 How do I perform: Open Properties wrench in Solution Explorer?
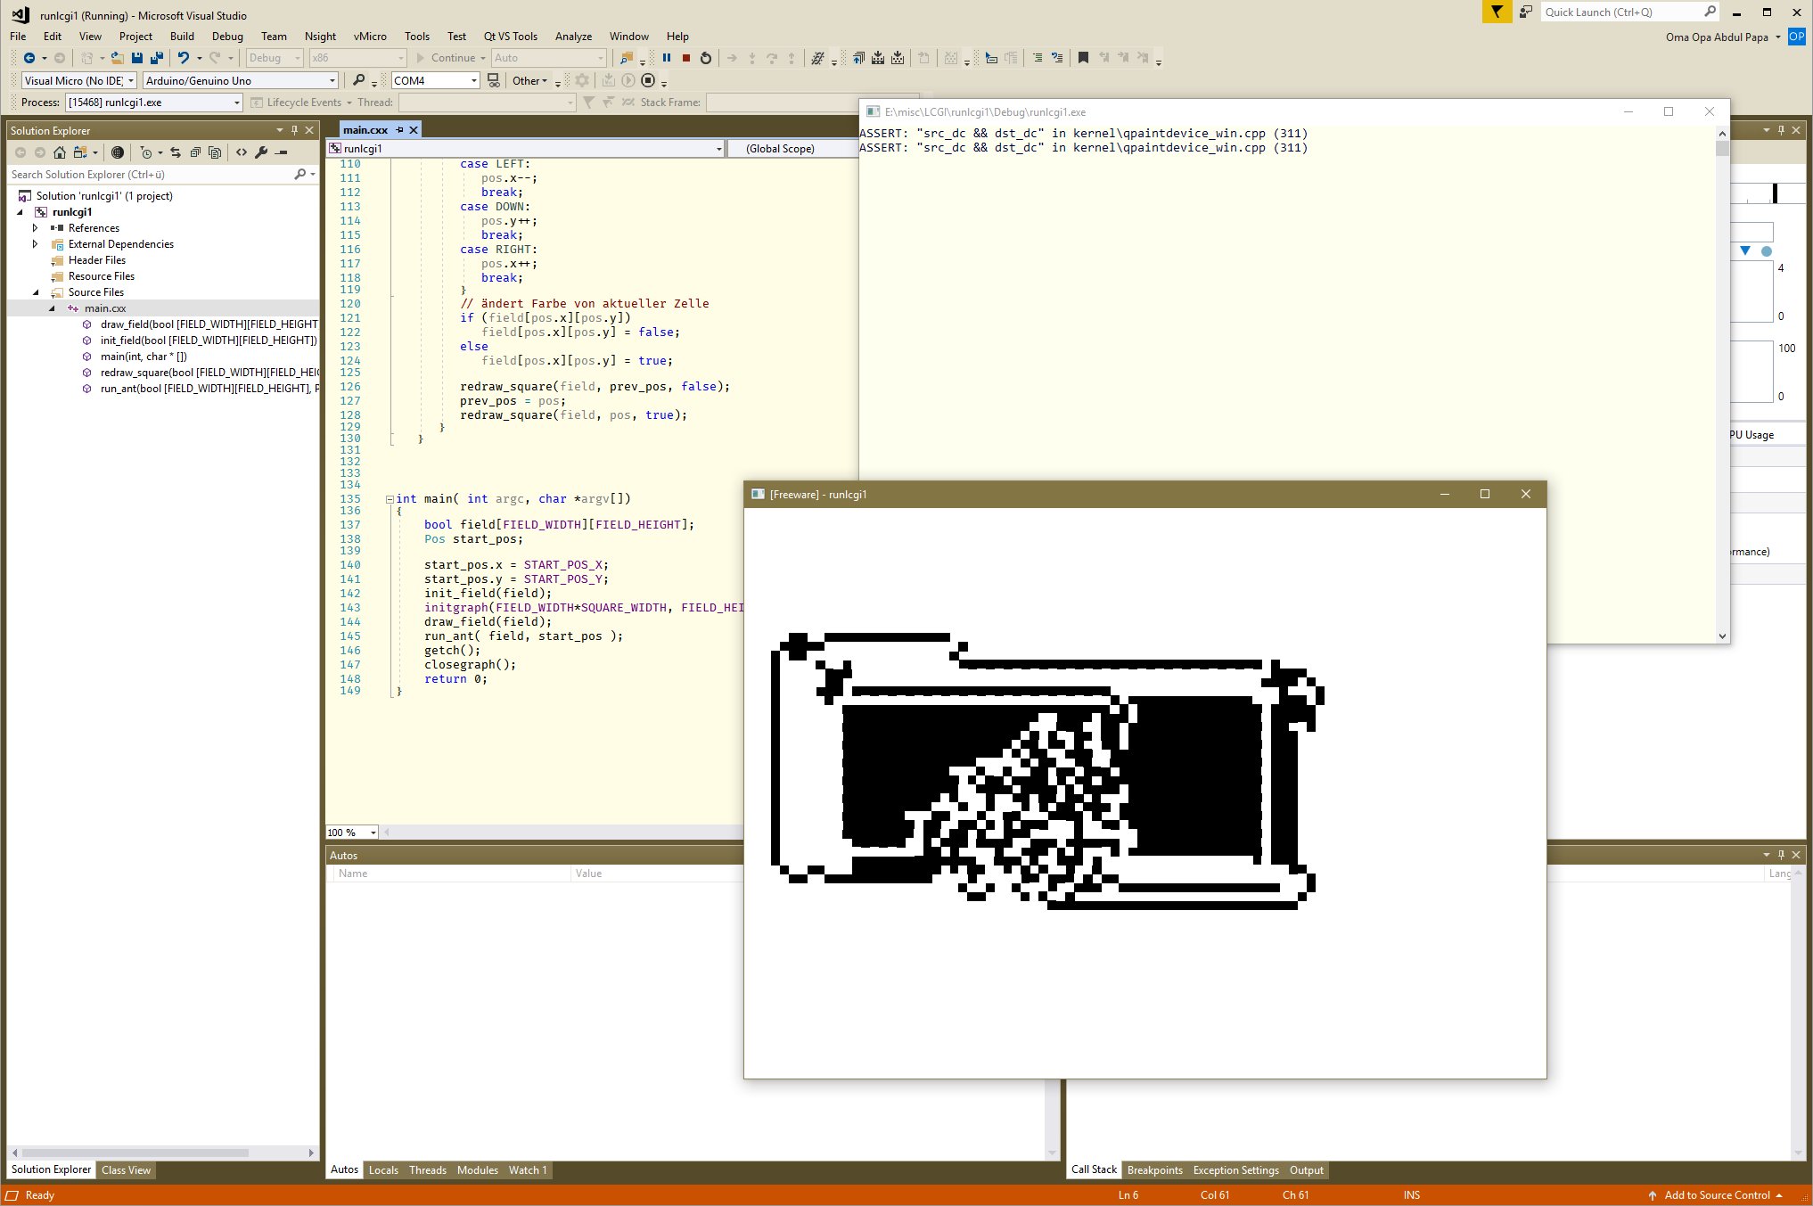(261, 152)
